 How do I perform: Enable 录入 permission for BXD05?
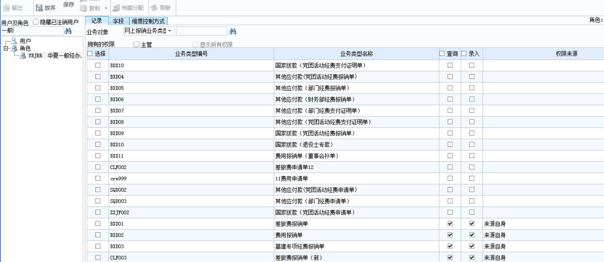(x=472, y=88)
